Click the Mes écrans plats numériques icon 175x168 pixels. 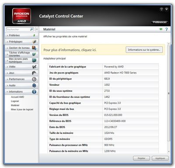click(34, 60)
